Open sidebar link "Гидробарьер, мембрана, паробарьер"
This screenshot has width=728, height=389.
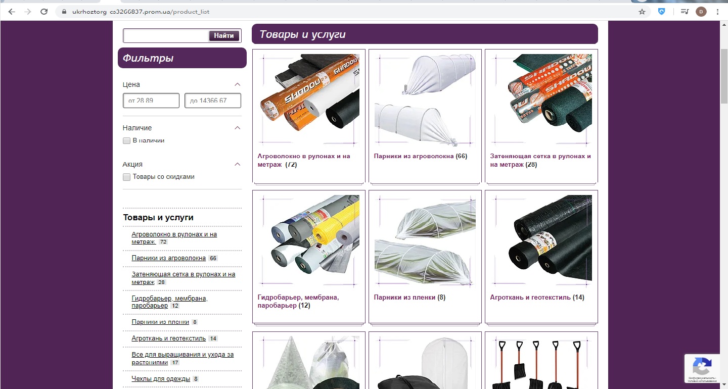click(x=169, y=302)
